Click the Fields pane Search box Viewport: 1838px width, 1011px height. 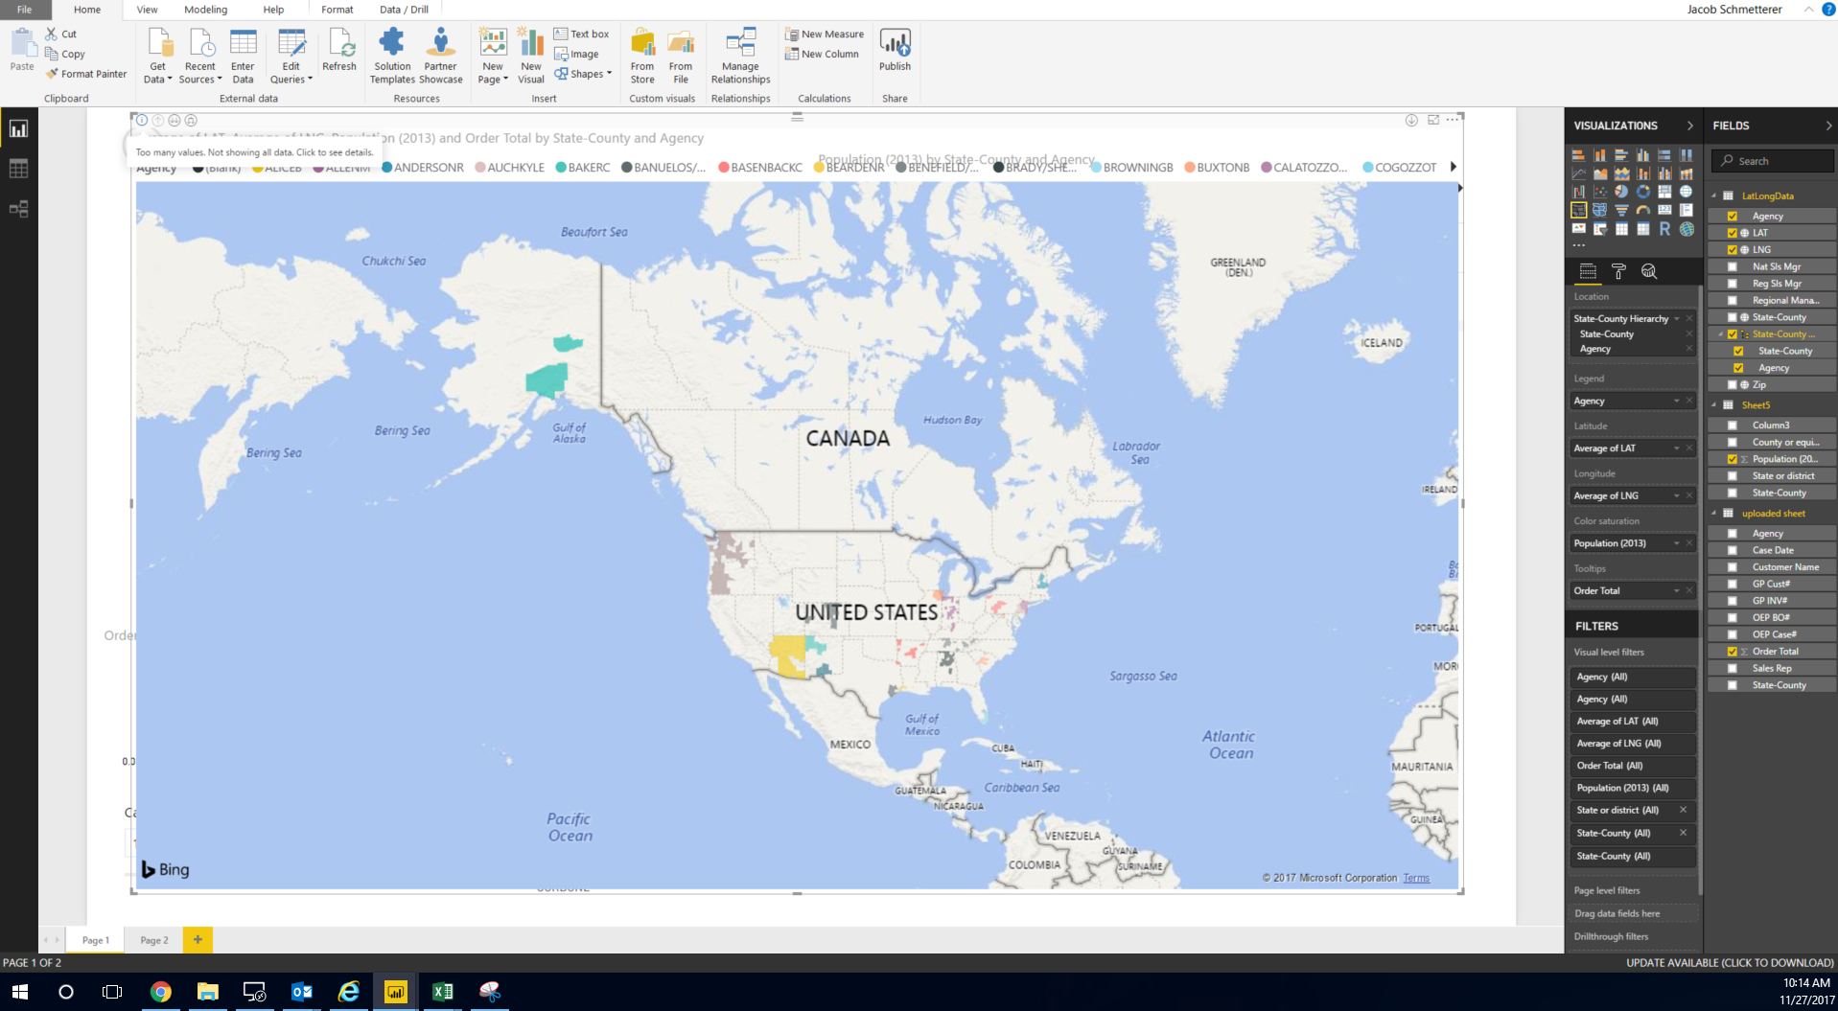pyautogui.click(x=1775, y=161)
